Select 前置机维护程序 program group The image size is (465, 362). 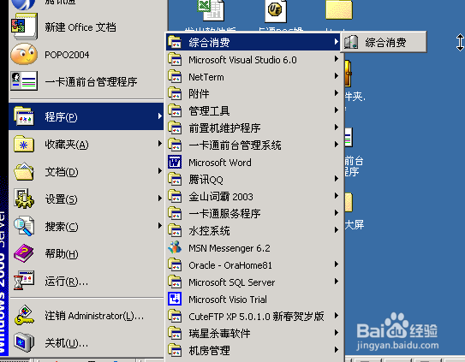pyautogui.click(x=253, y=128)
